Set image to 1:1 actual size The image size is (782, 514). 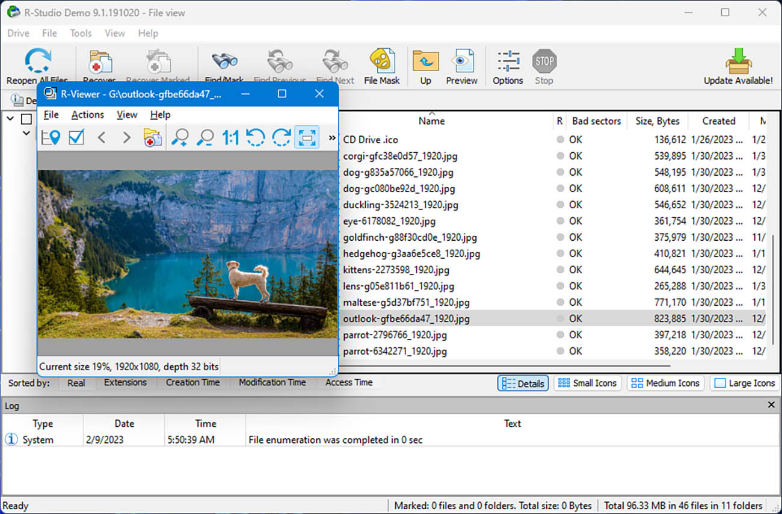click(230, 138)
